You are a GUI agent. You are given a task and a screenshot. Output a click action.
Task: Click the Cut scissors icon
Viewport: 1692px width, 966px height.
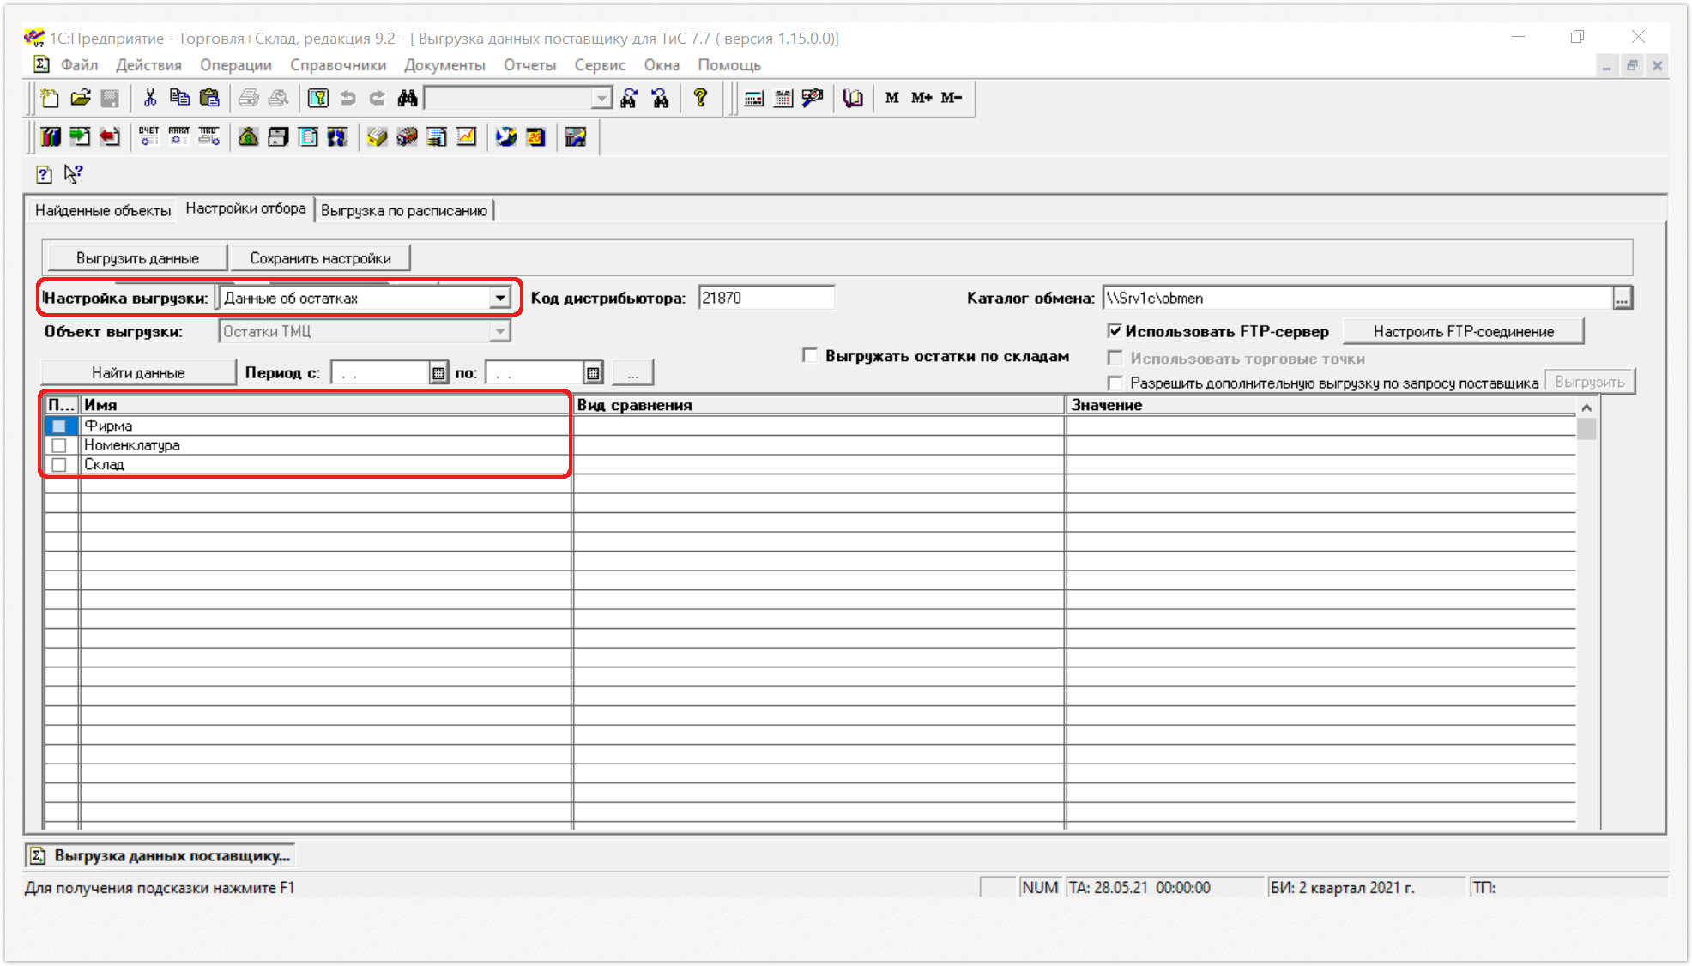(x=150, y=98)
